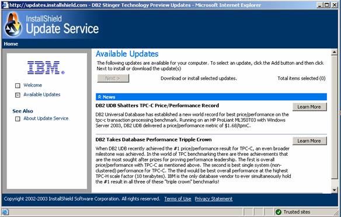Click the Next > button
Screen dimensions: 341x217
click(x=113, y=78)
